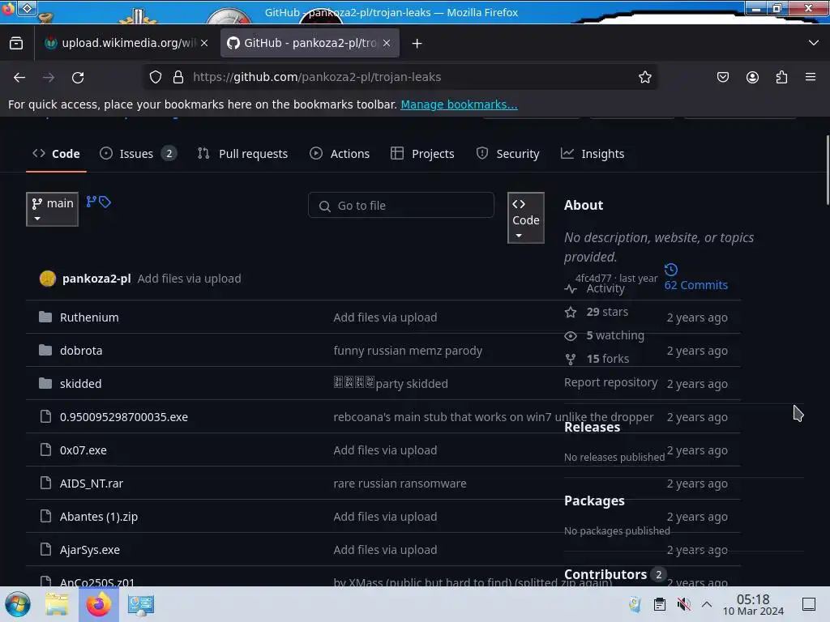Open Firefox hamburger menu

coord(811,77)
